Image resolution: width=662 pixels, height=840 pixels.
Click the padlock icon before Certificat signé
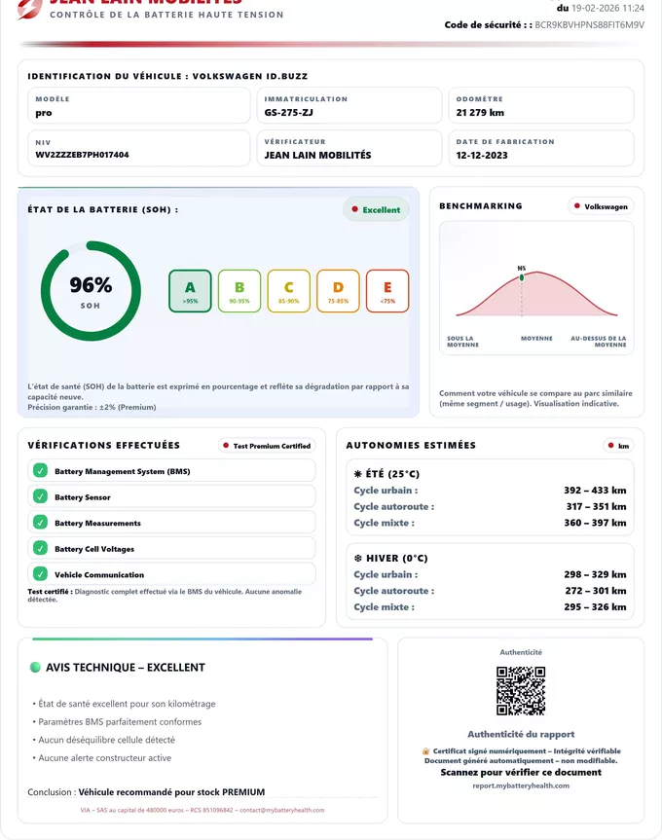(x=425, y=751)
